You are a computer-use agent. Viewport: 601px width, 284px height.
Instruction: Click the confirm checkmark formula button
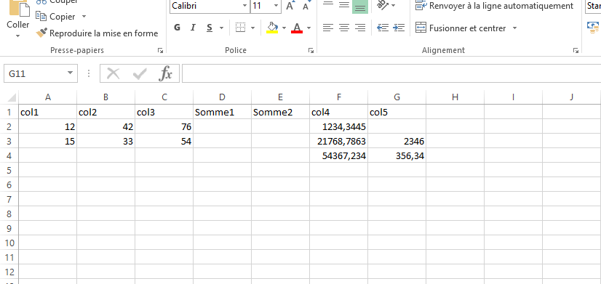tap(140, 73)
